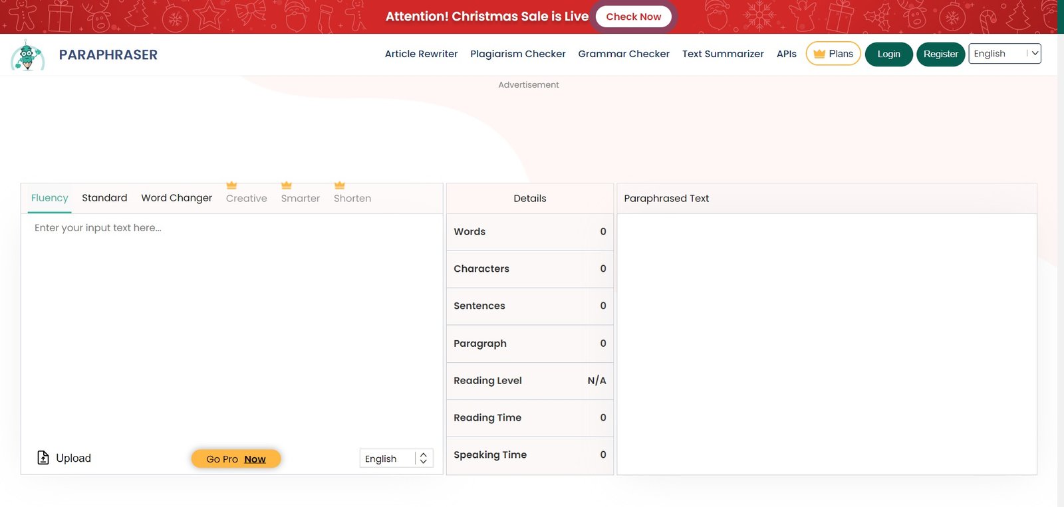The image size is (1064, 507).
Task: Click the Login button
Action: pyautogui.click(x=889, y=54)
